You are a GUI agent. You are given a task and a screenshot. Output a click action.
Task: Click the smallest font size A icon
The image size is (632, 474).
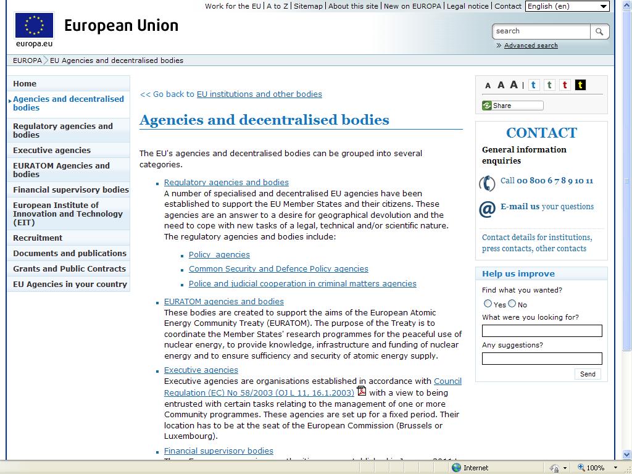tap(488, 86)
